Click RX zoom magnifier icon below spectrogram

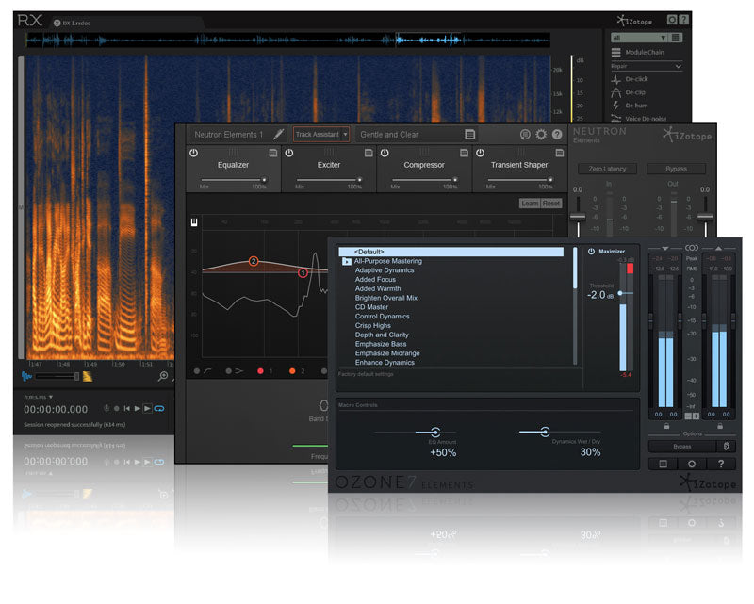[x=163, y=376]
